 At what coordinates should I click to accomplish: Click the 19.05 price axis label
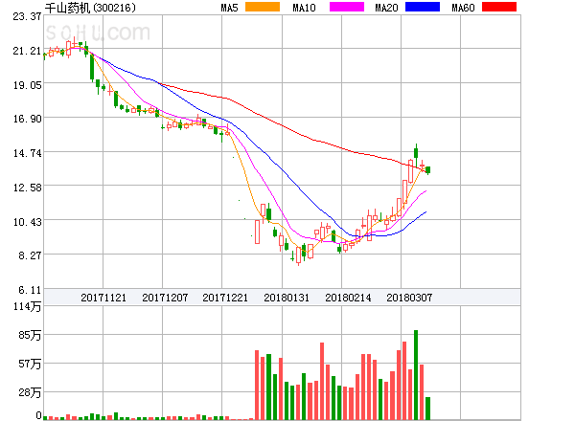pyautogui.click(x=27, y=85)
